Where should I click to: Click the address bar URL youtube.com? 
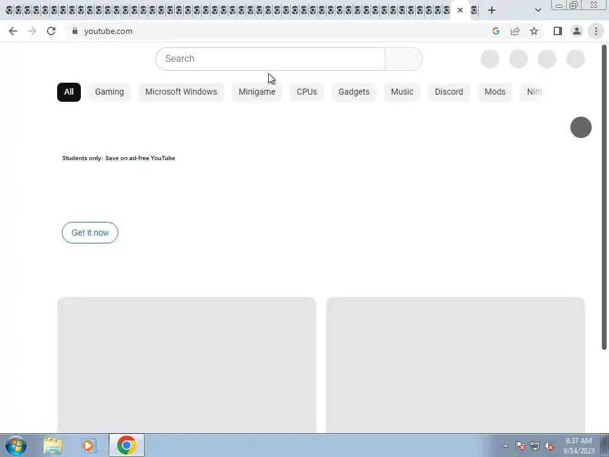(x=108, y=31)
